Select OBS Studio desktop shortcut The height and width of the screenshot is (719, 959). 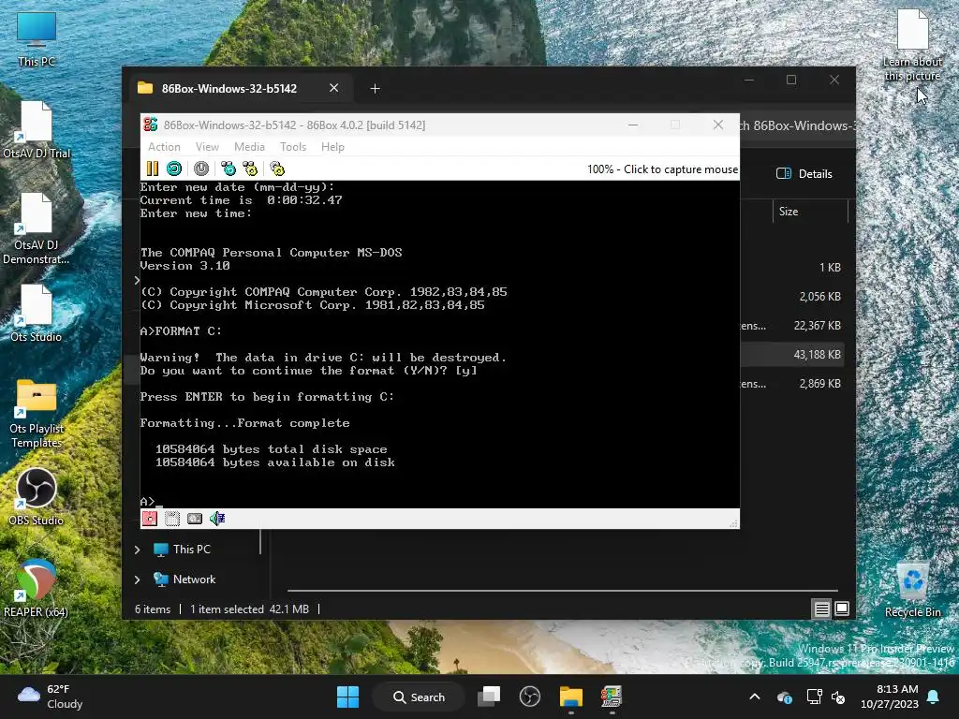[x=37, y=496]
